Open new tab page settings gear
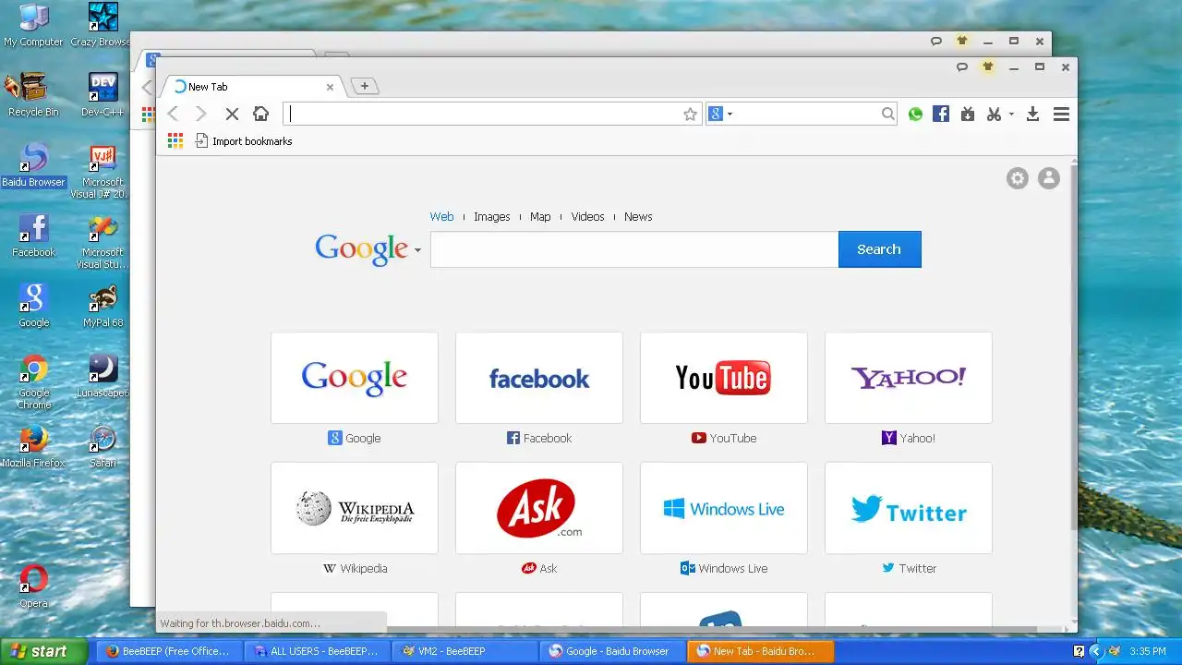 point(1017,178)
